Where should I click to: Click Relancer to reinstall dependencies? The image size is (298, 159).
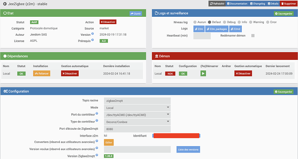click(x=41, y=74)
